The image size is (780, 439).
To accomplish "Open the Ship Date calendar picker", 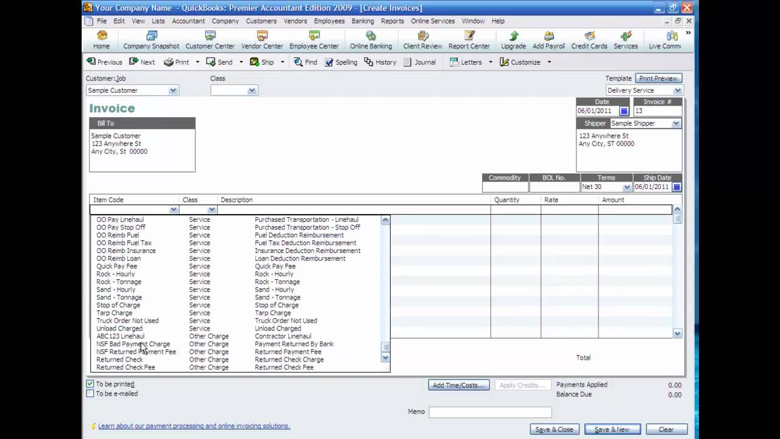I will (676, 187).
